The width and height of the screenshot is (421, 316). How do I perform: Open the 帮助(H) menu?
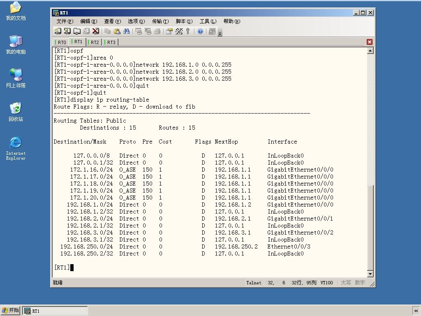(232, 21)
